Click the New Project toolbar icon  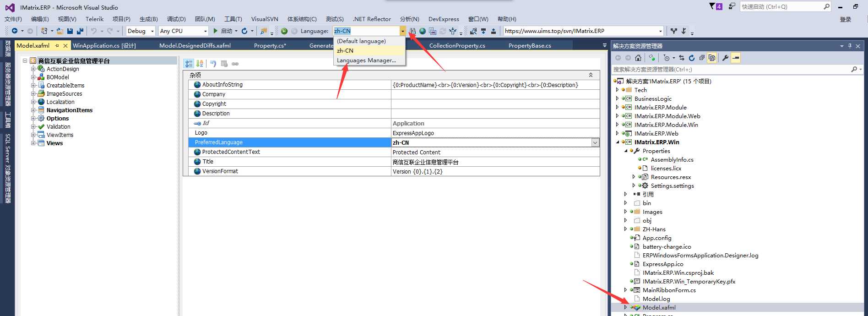click(x=44, y=31)
